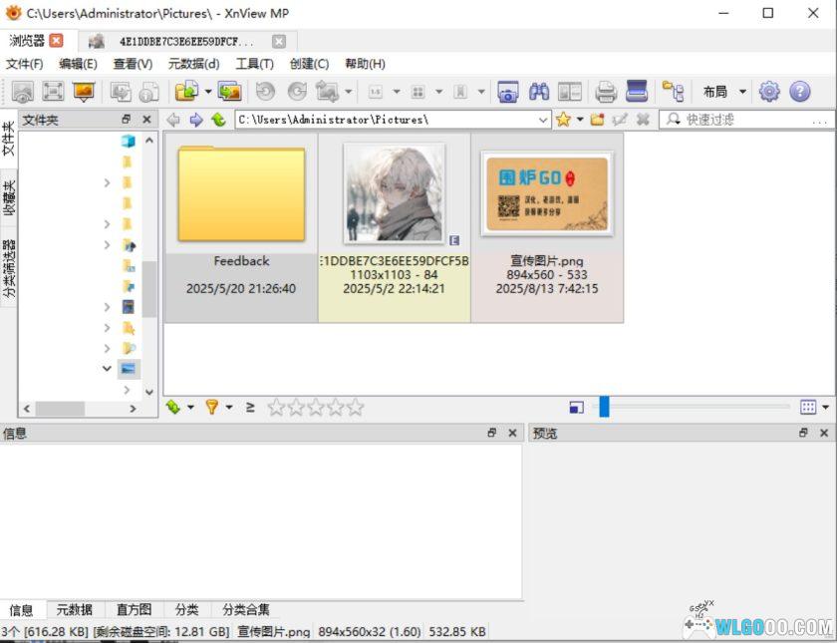This screenshot has width=837, height=643.
Task: Collapse the expanded folder tree branch
Action: pos(107,368)
